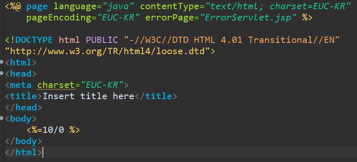Click the errorPage attribute name
The width and height of the screenshot is (357, 162).
tap(170, 17)
